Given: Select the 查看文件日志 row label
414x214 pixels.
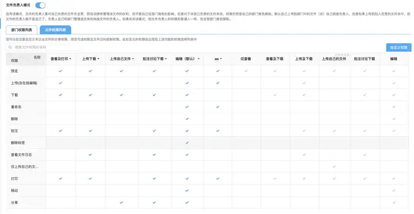Looking at the screenshot, I should click(x=21, y=155).
